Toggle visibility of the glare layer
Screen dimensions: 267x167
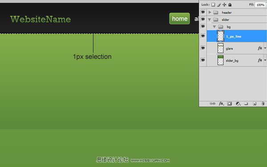point(203,48)
